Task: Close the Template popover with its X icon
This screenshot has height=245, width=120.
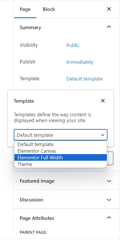Action: pos(103,101)
